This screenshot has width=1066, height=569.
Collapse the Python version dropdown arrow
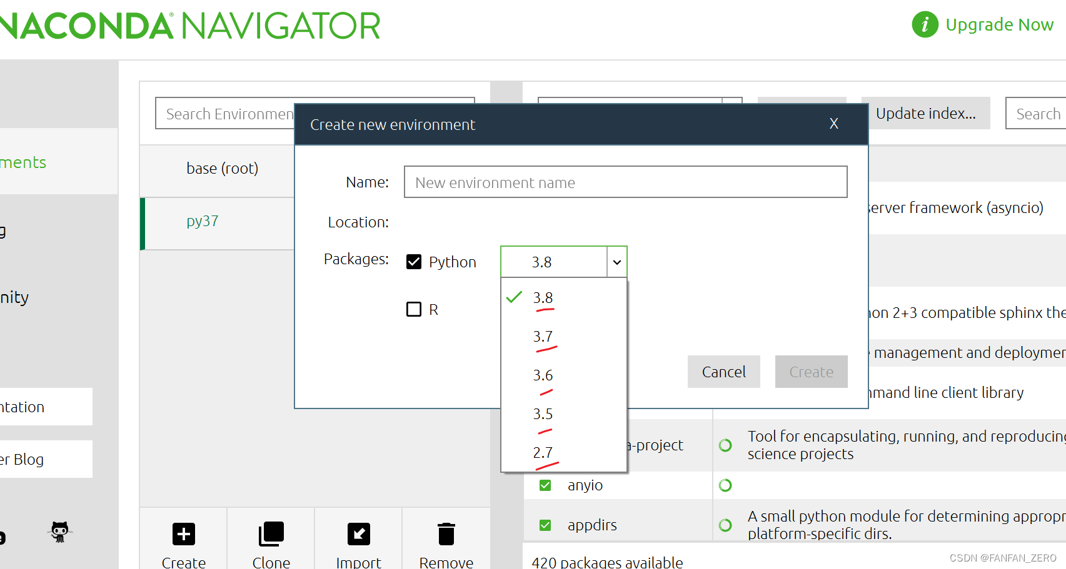[x=617, y=262]
